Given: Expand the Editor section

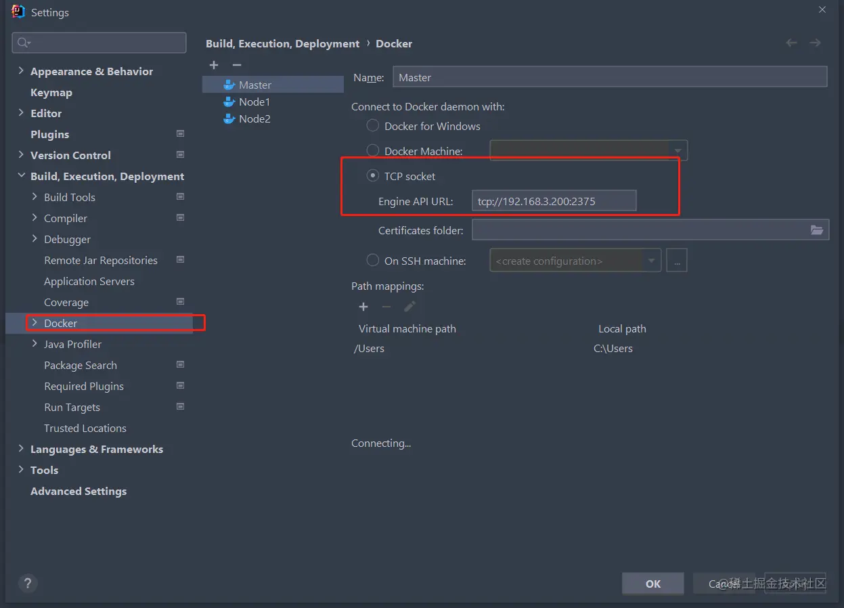Looking at the screenshot, I should click(x=21, y=113).
